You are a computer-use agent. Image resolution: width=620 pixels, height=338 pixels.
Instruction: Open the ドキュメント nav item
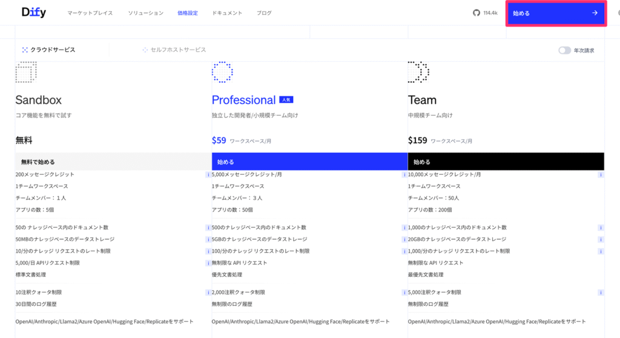(x=227, y=13)
